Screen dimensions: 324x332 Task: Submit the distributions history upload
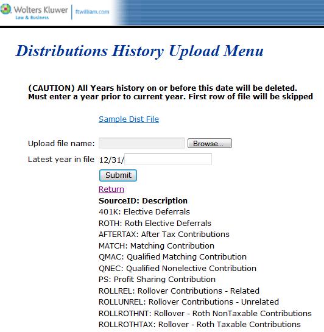118,175
